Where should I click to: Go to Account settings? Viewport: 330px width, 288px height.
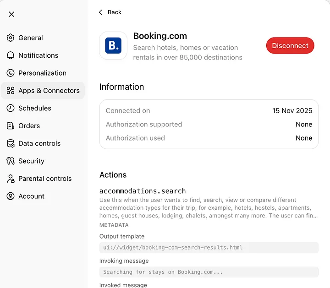pos(43,196)
